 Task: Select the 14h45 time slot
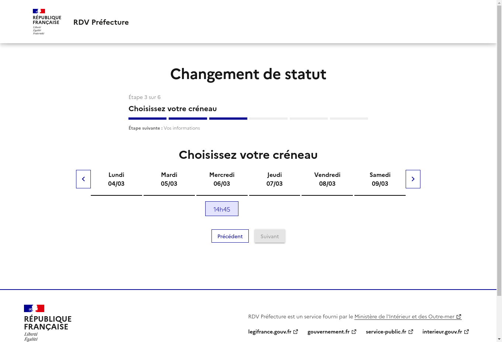[x=222, y=209]
